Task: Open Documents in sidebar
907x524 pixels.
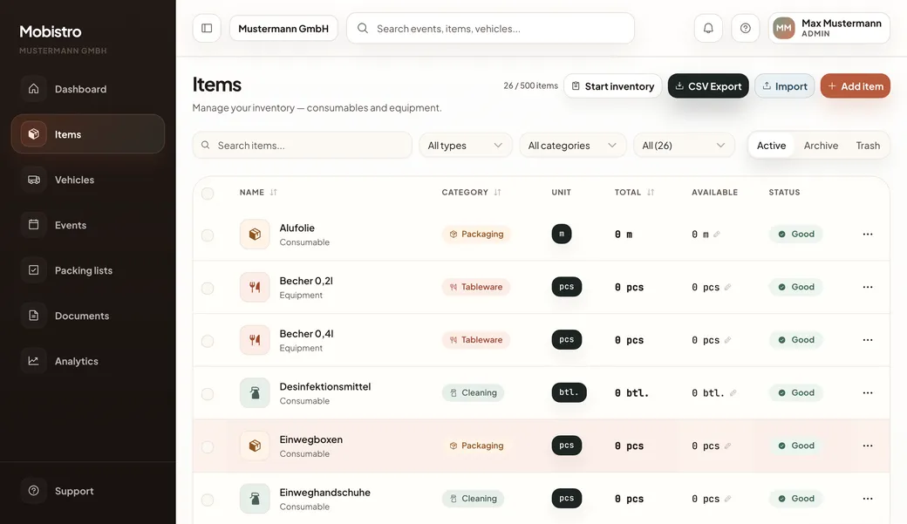Action: (88, 316)
